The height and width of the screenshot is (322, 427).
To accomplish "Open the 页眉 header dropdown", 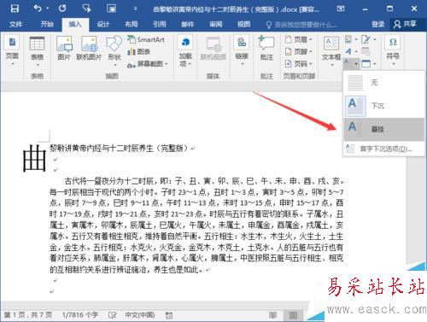I will [299, 39].
